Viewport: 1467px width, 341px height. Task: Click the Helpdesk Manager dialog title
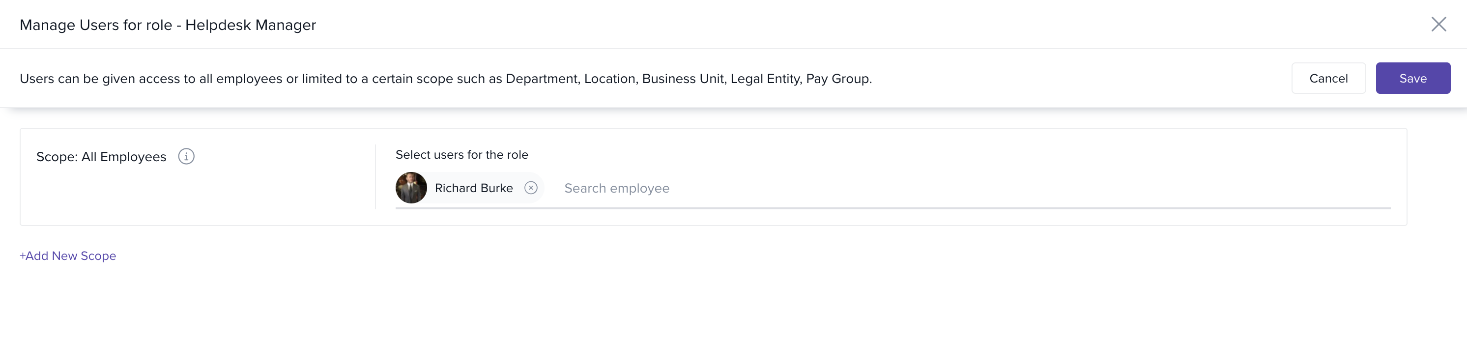(250, 25)
